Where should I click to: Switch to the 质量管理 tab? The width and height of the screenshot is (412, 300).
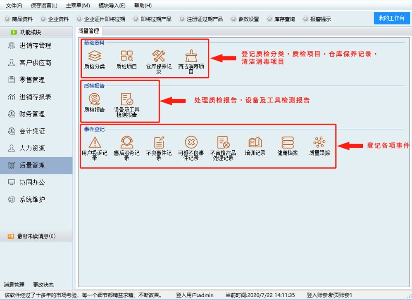pyautogui.click(x=88, y=31)
